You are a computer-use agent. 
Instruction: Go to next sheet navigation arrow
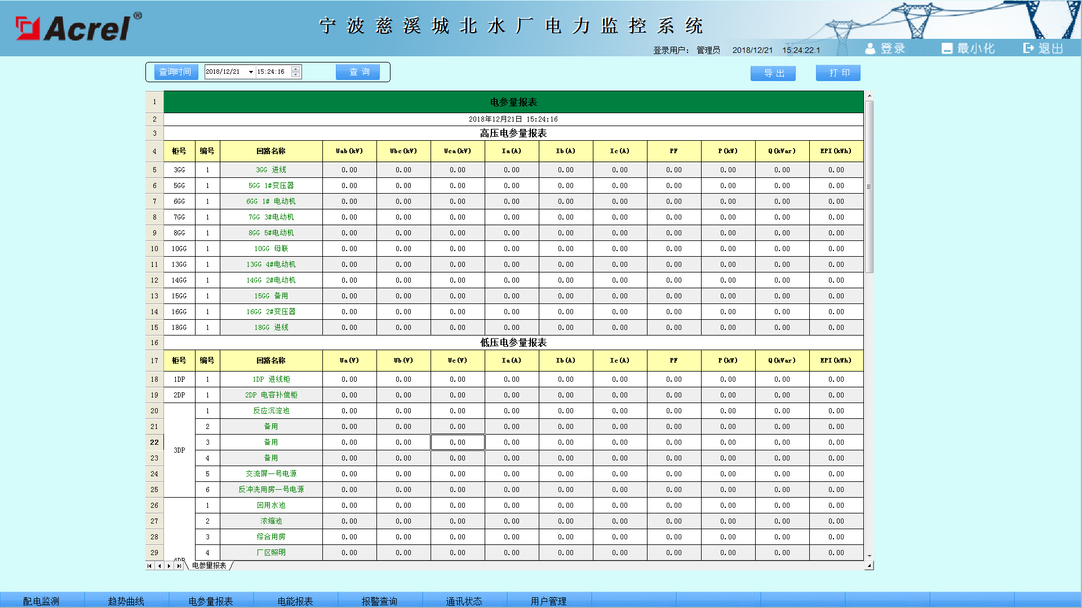pyautogui.click(x=169, y=566)
